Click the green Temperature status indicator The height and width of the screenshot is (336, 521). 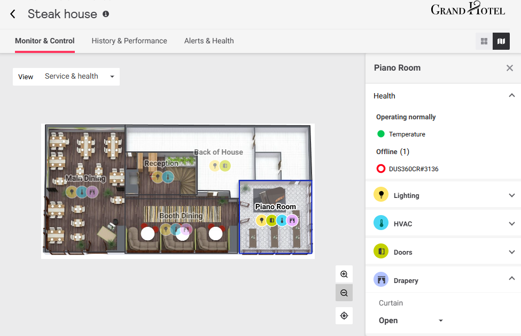(x=380, y=135)
